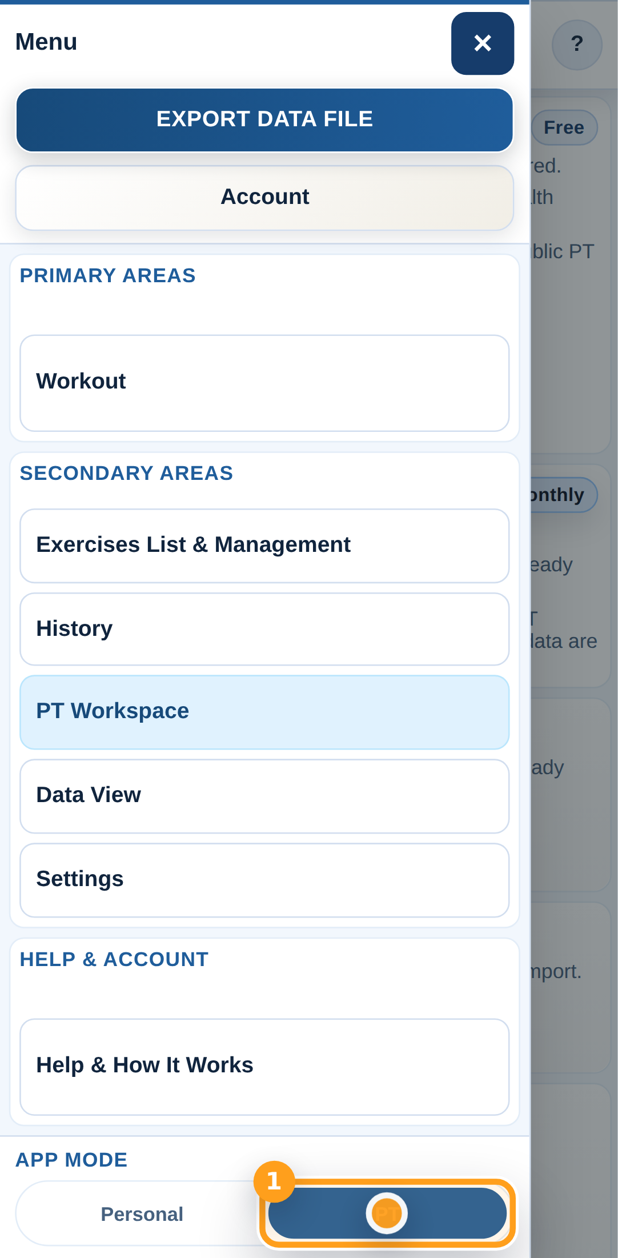Close the menu with the X button
The height and width of the screenshot is (1258, 618).
[x=482, y=43]
